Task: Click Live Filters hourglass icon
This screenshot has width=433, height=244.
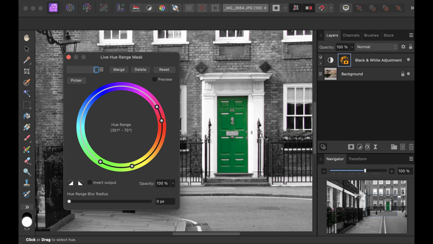Action: tap(375, 147)
